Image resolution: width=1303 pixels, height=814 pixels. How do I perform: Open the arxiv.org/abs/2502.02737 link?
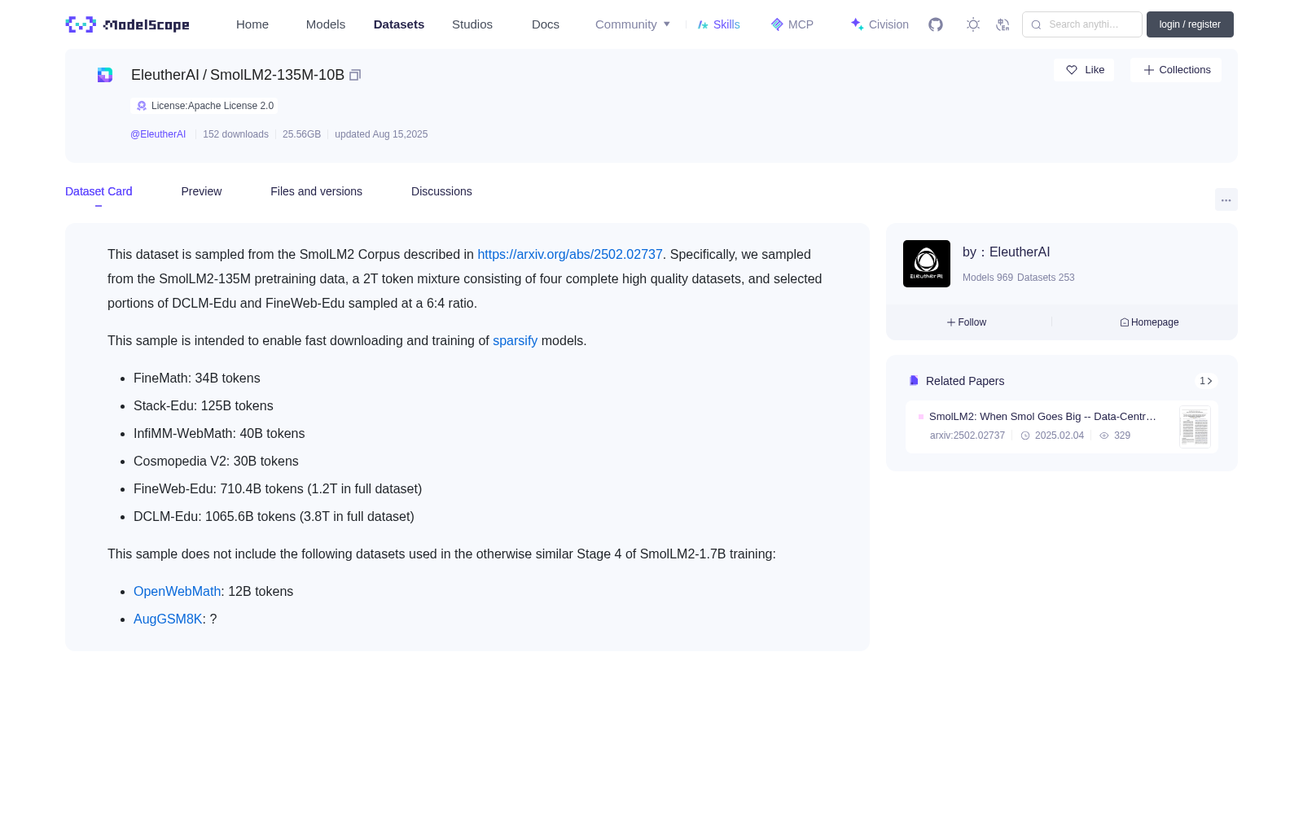[570, 255]
